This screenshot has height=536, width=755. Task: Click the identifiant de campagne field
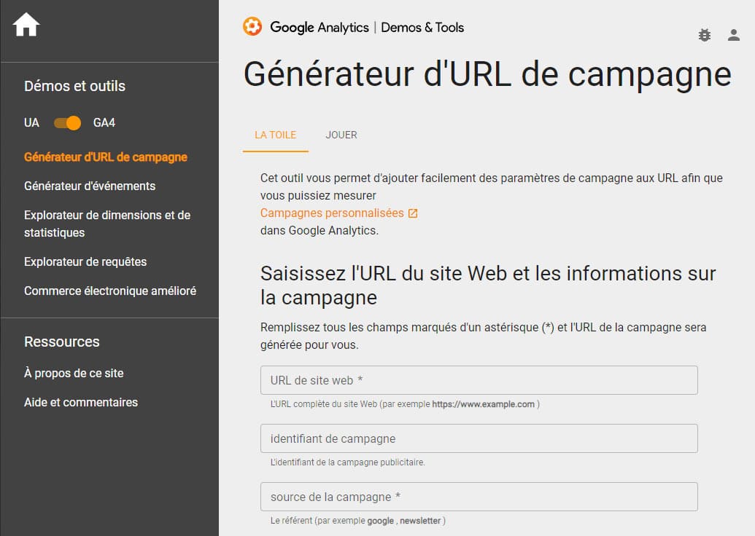click(x=479, y=438)
